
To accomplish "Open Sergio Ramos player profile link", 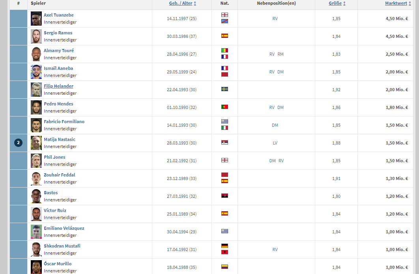I will pyautogui.click(x=58, y=33).
